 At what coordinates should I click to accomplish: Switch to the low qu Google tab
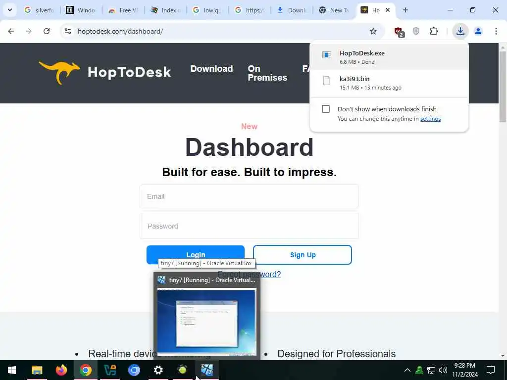tap(207, 10)
